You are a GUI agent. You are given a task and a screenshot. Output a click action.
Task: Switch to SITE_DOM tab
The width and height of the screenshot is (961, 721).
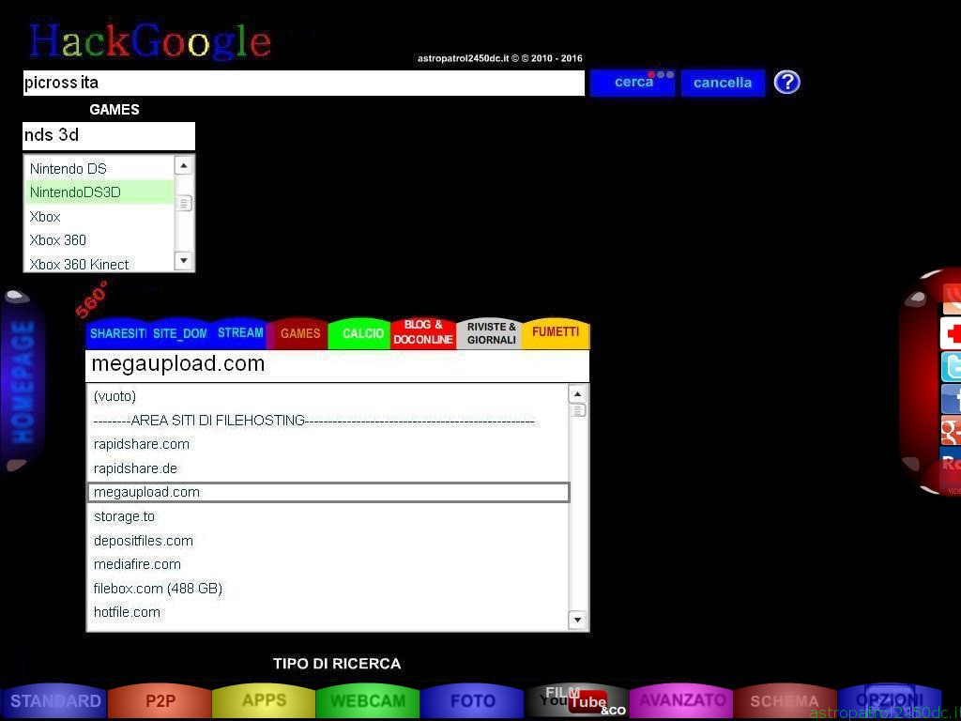click(x=179, y=333)
